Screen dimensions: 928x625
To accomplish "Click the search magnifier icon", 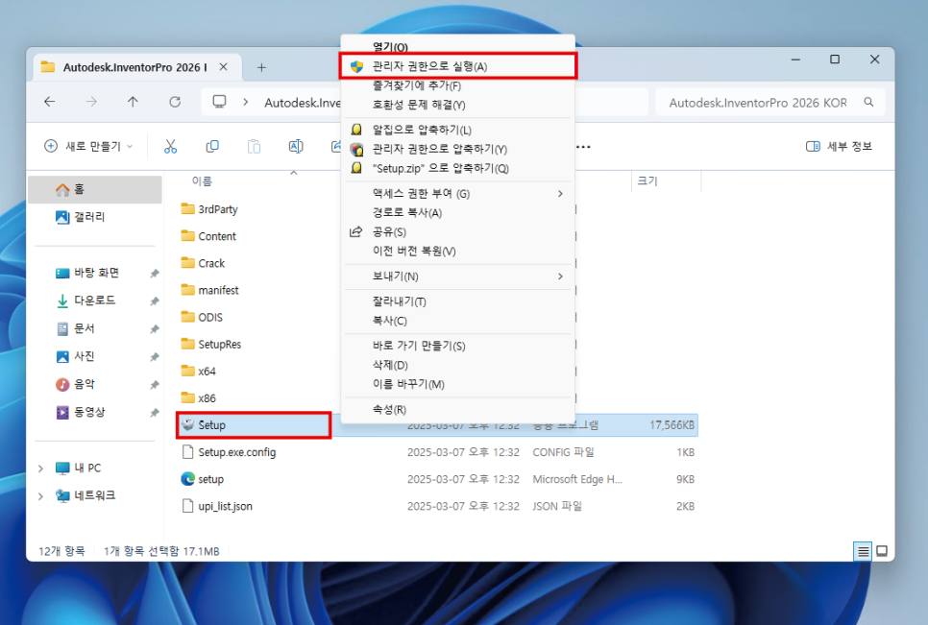I will click(x=868, y=102).
